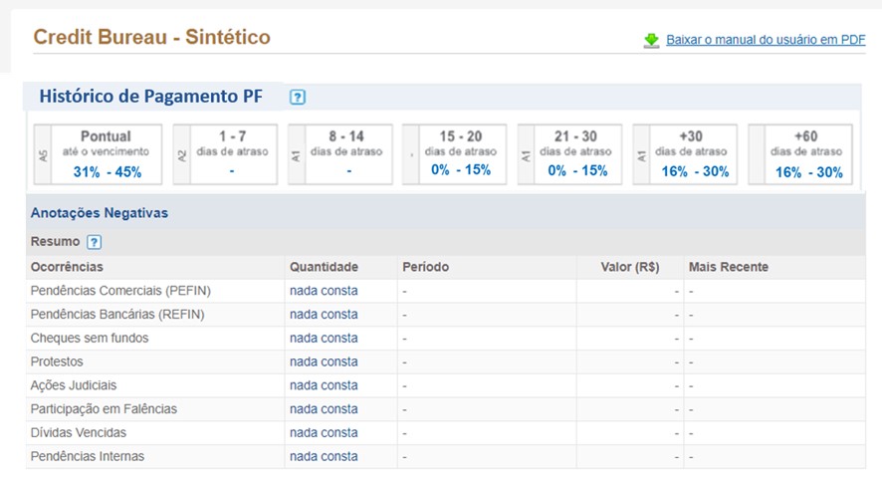Click the help icon next to Resumo
Viewport: 882px width, 478px height.
tap(94, 242)
